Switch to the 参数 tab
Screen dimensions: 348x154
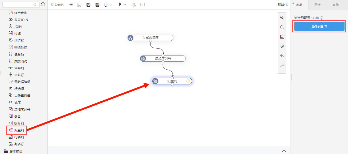click(299, 5)
